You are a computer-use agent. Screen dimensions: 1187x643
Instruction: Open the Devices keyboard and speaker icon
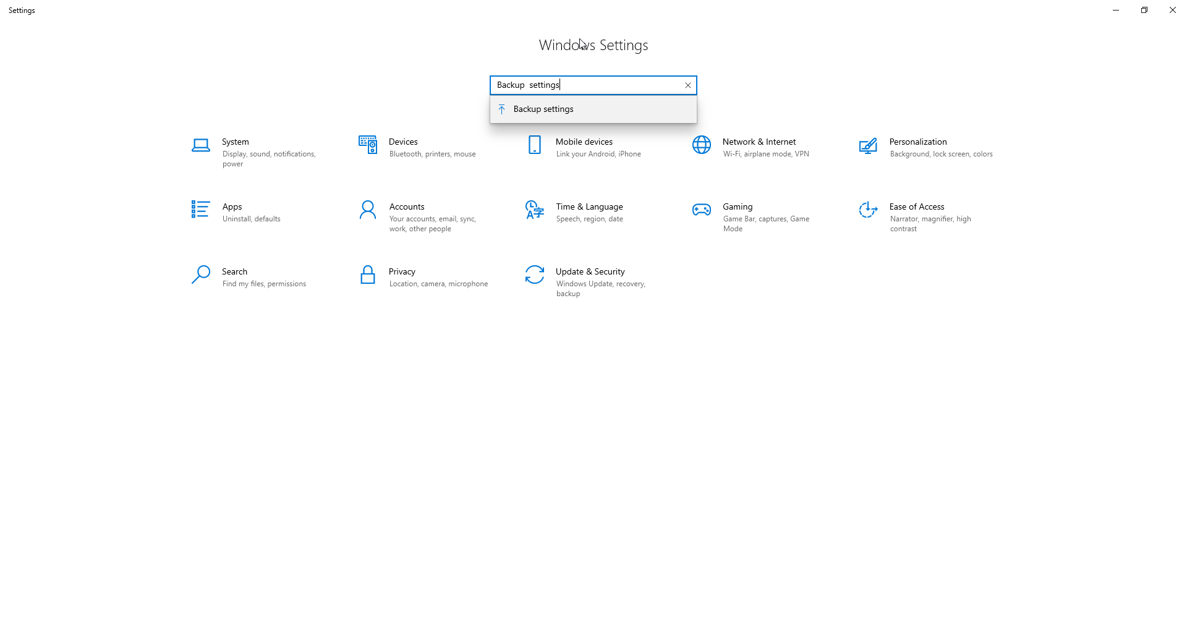click(x=368, y=145)
